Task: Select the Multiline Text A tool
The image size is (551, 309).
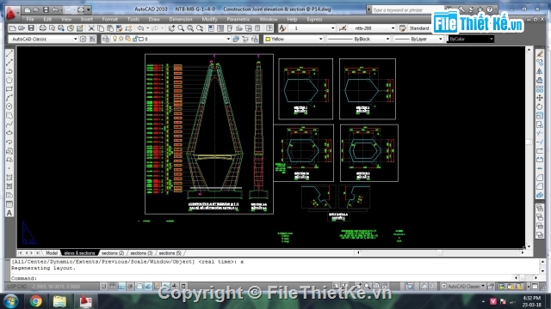Action: pyautogui.click(x=9, y=213)
